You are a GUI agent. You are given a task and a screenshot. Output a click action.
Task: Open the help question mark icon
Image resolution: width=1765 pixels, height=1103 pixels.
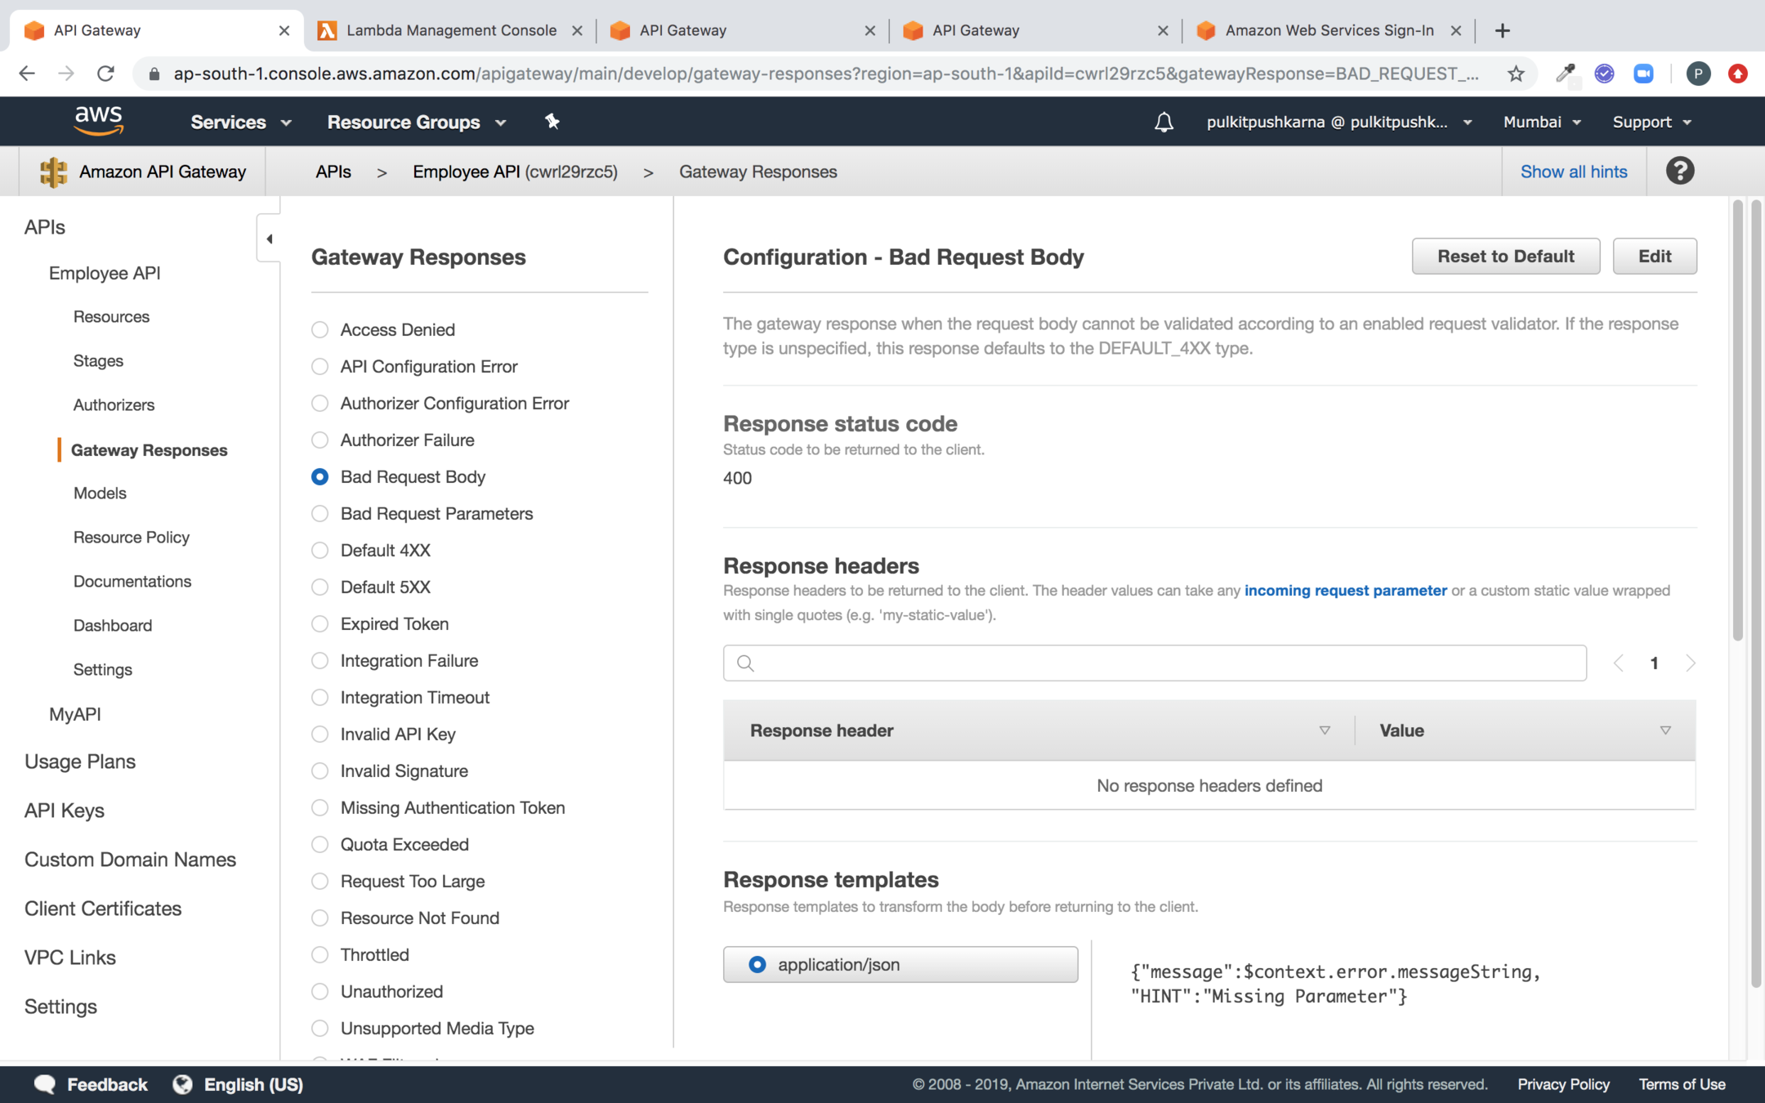[1679, 172]
